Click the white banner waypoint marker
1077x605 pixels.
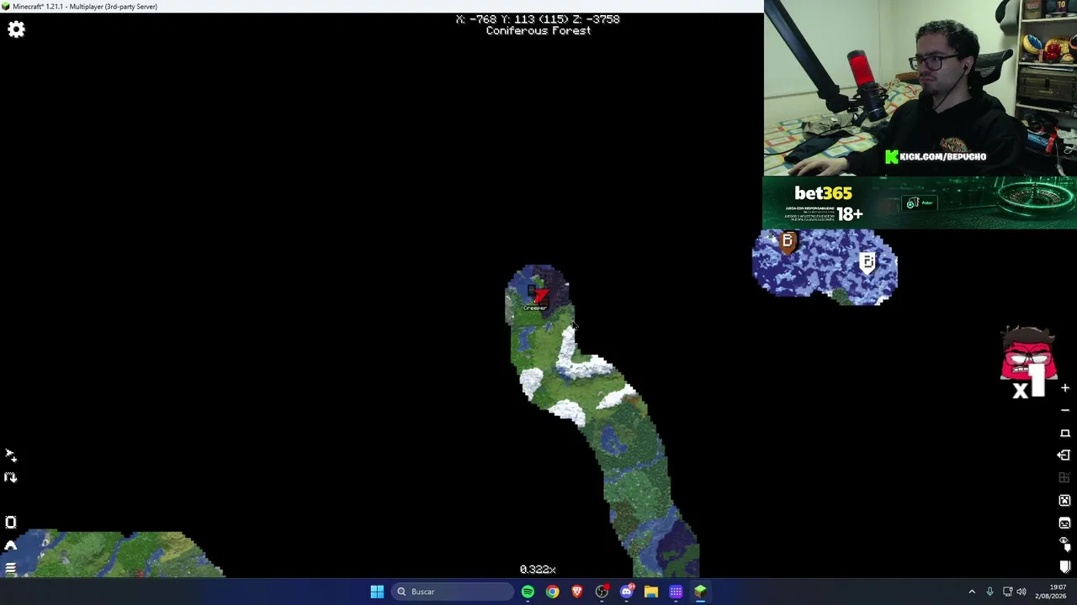[867, 263]
